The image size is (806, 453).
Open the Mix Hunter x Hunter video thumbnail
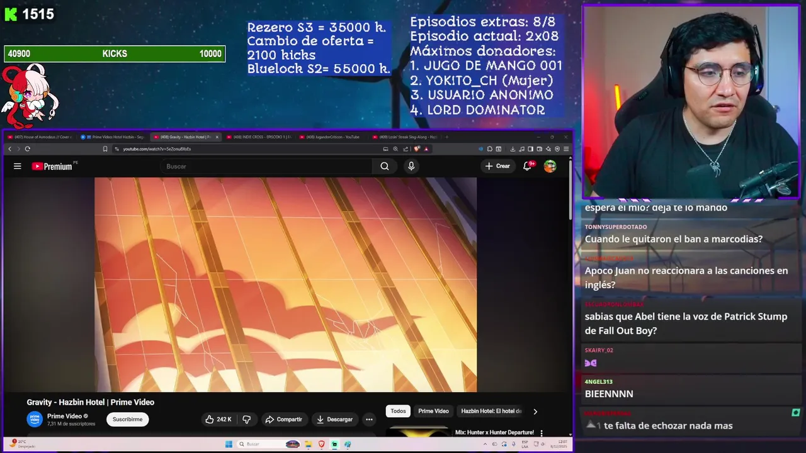417,432
